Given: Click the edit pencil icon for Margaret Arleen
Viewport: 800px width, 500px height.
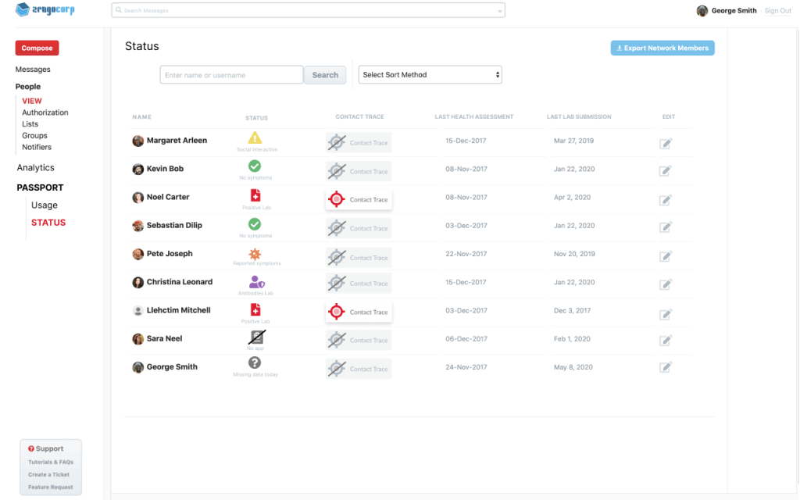Looking at the screenshot, I should point(666,143).
